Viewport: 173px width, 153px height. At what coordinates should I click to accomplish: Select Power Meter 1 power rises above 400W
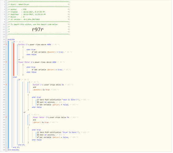37,62
